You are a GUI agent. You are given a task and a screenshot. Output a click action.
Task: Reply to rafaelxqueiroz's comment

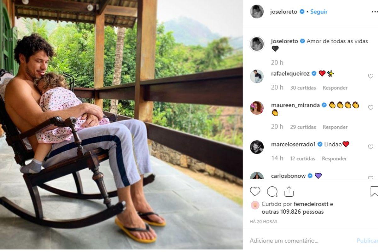[335, 88]
